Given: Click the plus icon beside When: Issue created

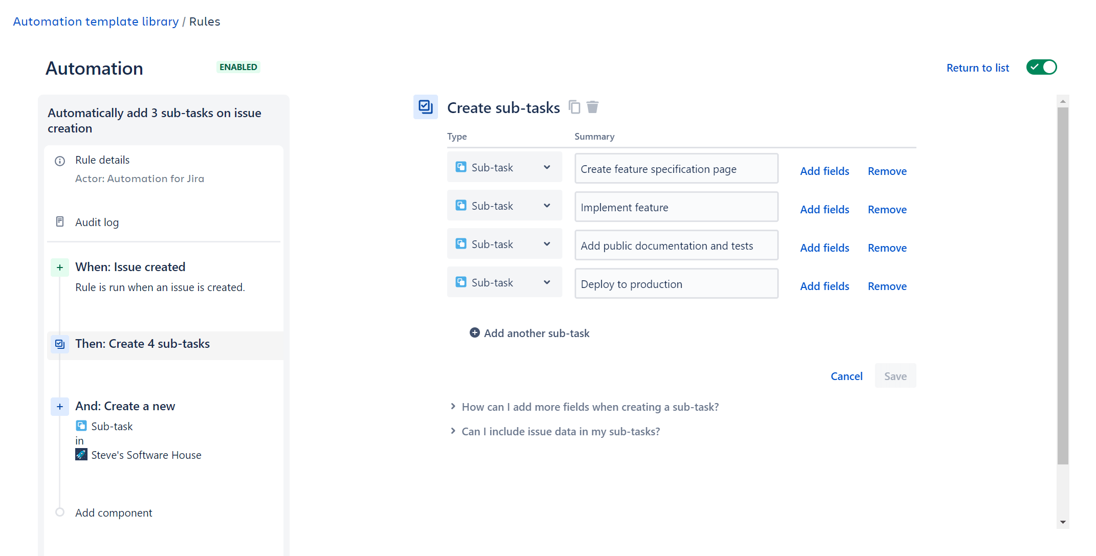Looking at the screenshot, I should 60,267.
